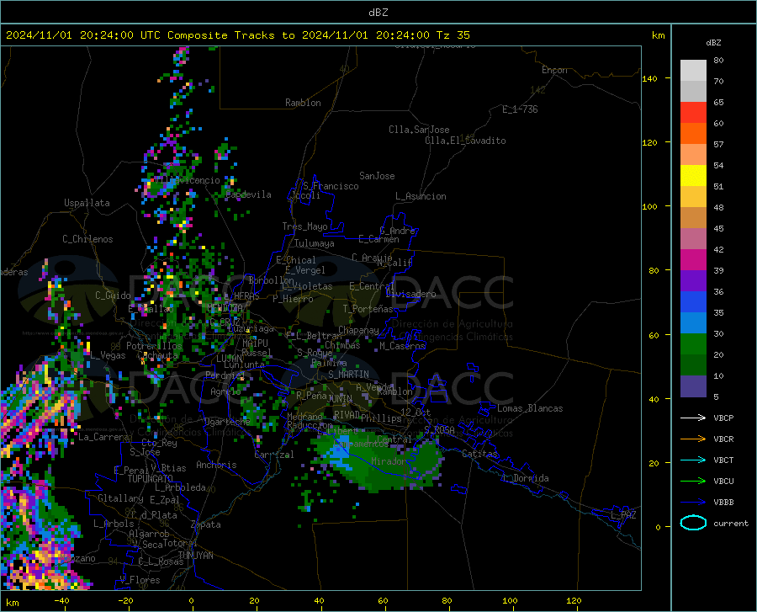Click the Zapata map label
Image resolution: width=757 pixels, height=612 pixels.
point(206,524)
